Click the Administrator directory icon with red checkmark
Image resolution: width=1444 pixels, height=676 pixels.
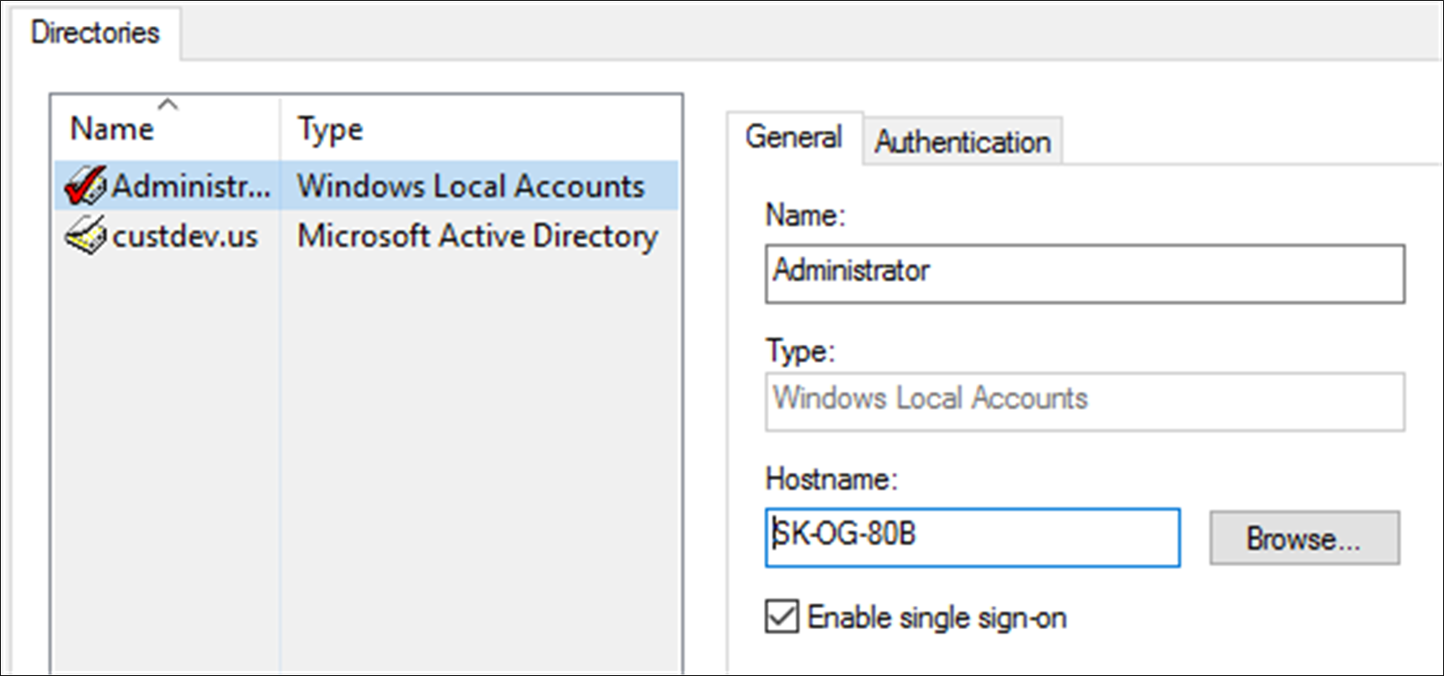[x=85, y=185]
